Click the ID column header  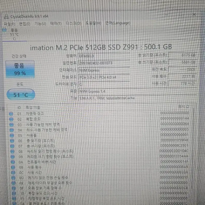[x=19, y=108]
